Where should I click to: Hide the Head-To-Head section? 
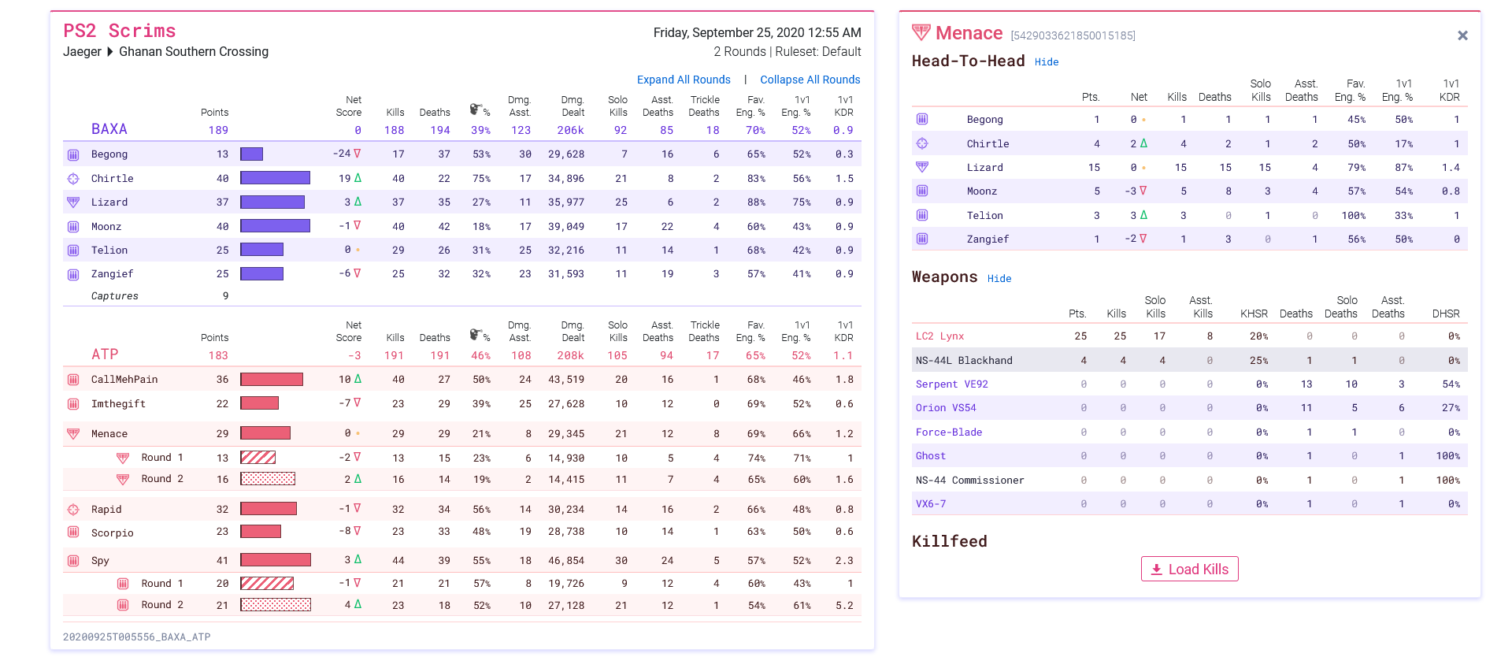(x=1047, y=62)
